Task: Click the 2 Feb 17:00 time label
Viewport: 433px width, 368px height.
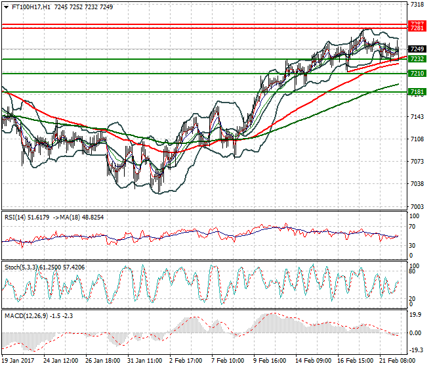Action: [x=186, y=361]
